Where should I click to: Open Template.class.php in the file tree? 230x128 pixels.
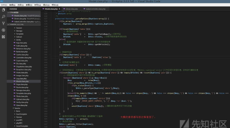pyautogui.click(x=23, y=93)
